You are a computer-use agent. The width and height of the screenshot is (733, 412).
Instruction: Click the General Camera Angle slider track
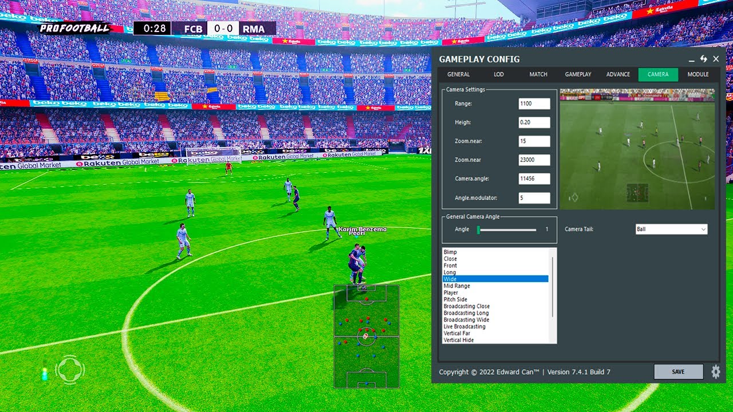507,229
